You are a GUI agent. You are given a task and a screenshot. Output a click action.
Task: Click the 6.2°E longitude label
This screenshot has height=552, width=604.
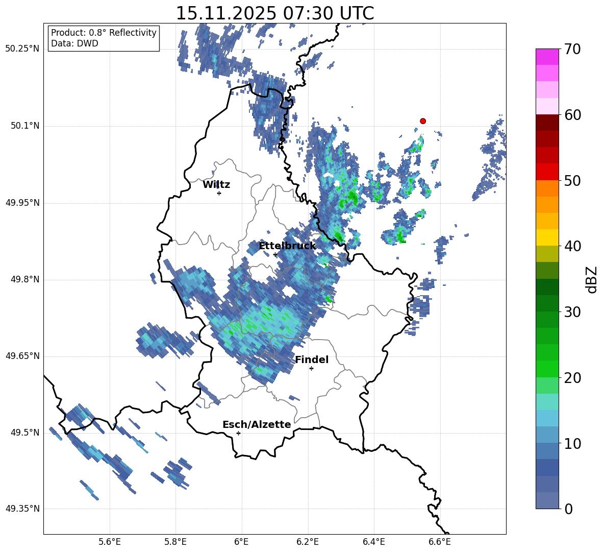click(x=308, y=542)
